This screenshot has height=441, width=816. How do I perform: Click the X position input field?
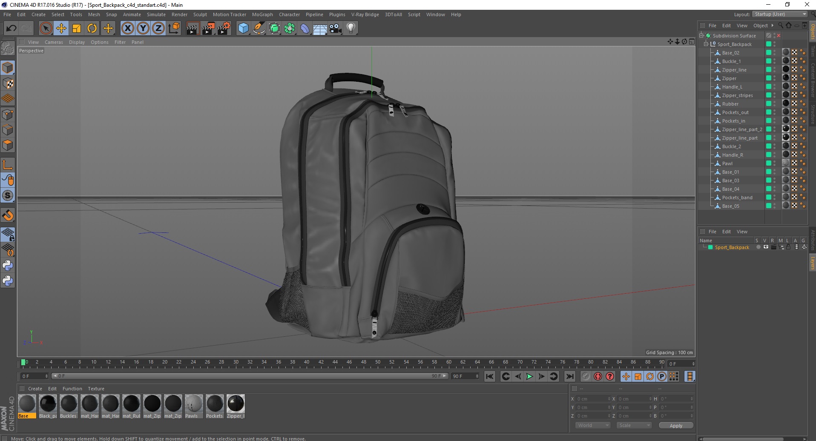(x=593, y=399)
